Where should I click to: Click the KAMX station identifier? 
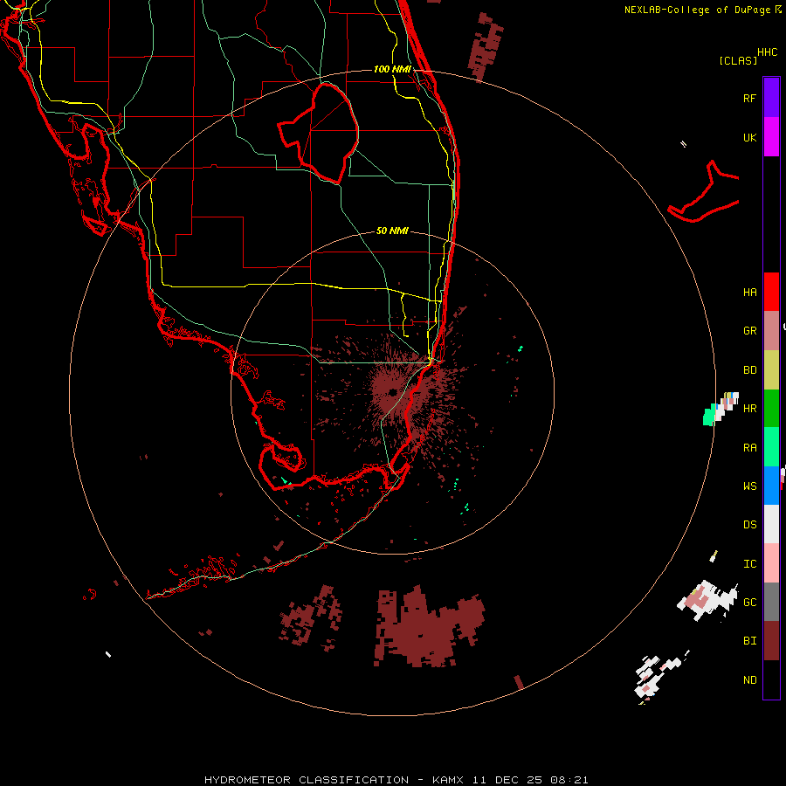[x=451, y=780]
